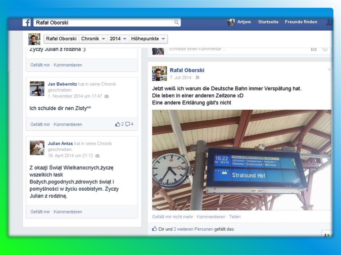Expand the 2014 year dropdown
The width and height of the screenshot is (341, 255).
pyautogui.click(x=118, y=39)
